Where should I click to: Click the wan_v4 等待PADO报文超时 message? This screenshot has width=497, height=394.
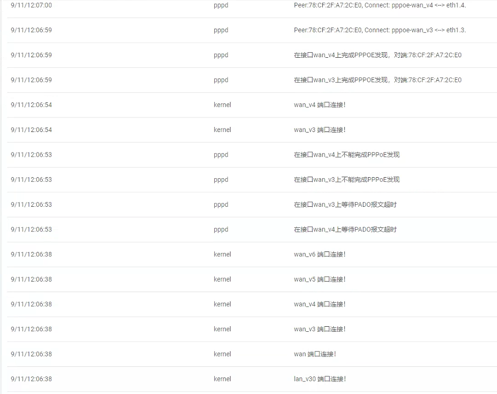click(x=345, y=229)
